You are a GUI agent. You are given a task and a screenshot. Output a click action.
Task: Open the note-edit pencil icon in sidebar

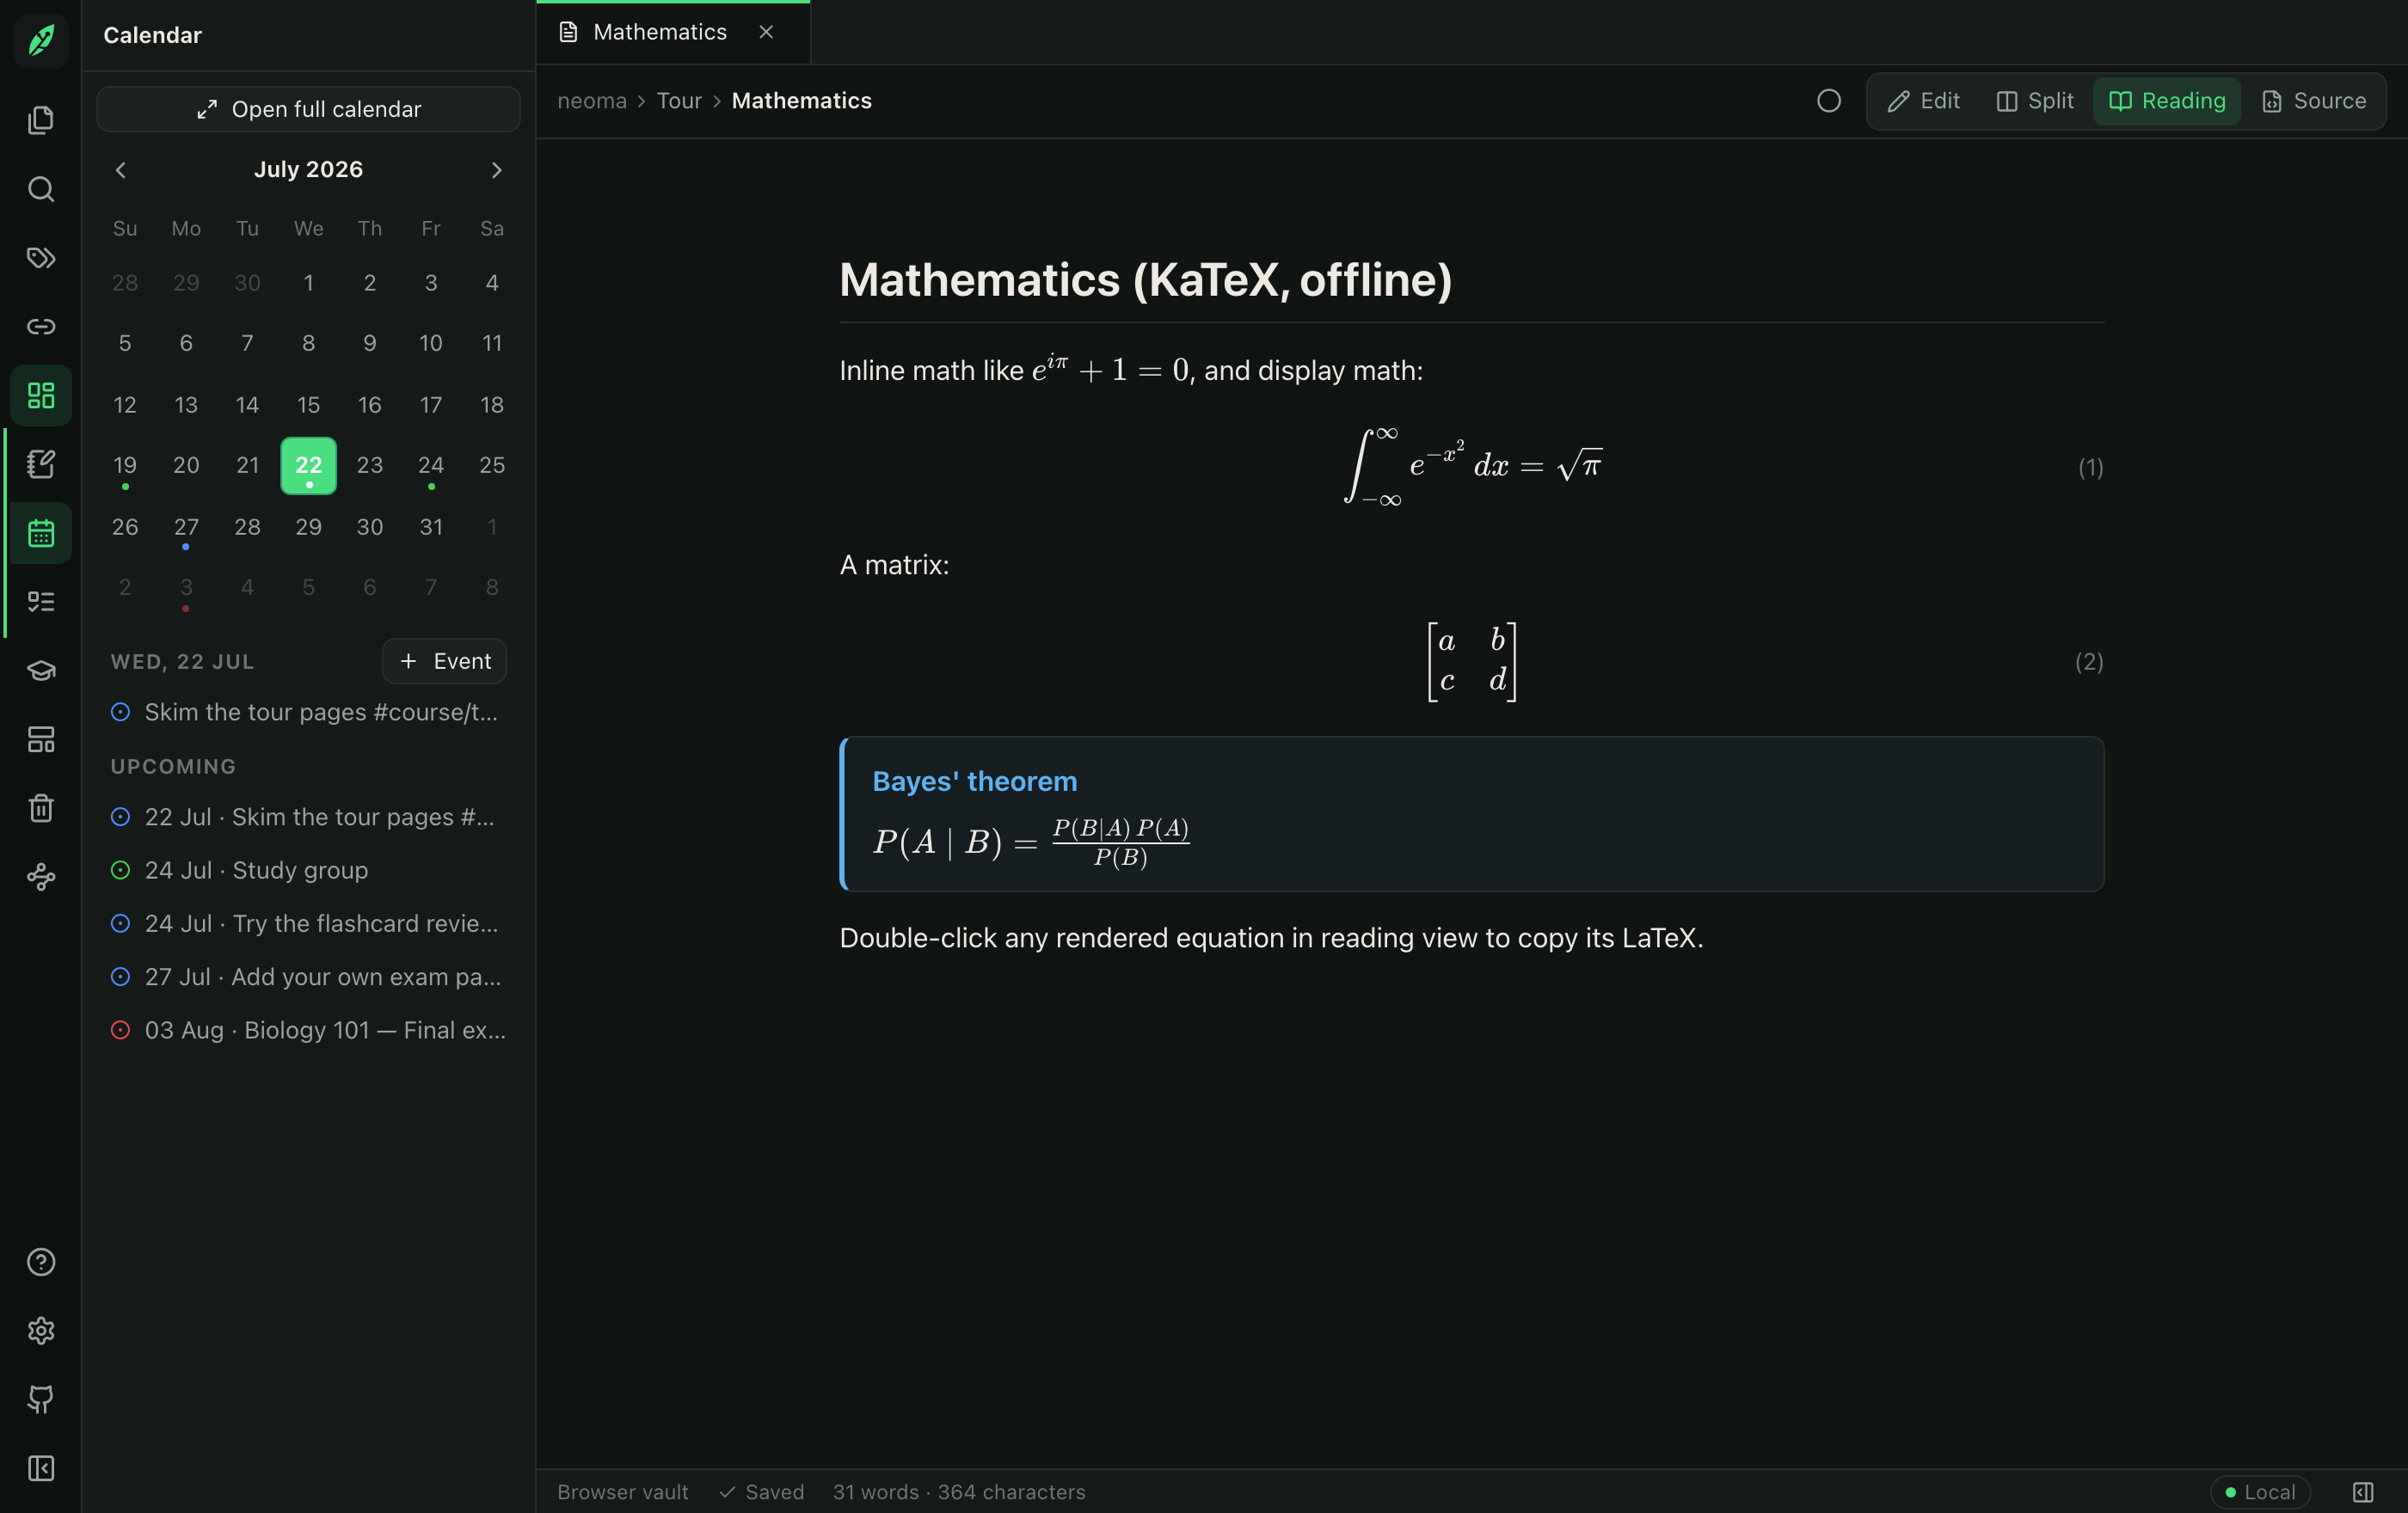point(41,463)
